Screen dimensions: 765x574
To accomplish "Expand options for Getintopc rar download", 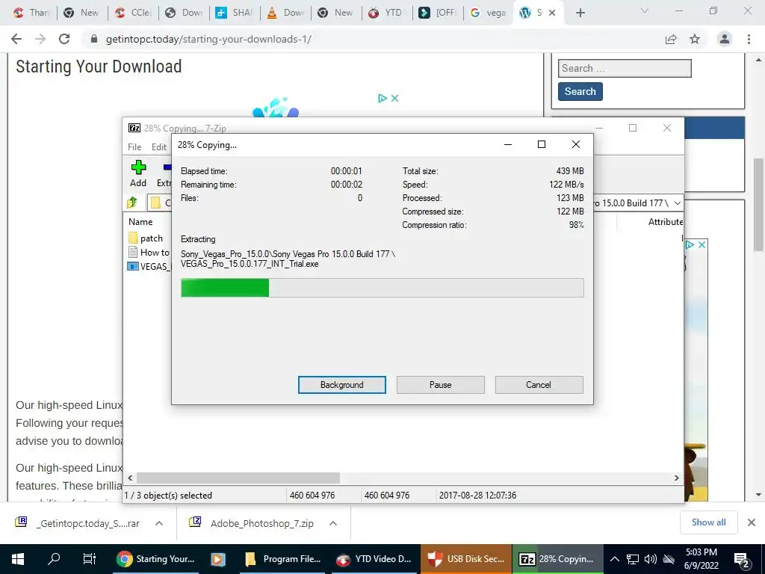I will point(159,523).
